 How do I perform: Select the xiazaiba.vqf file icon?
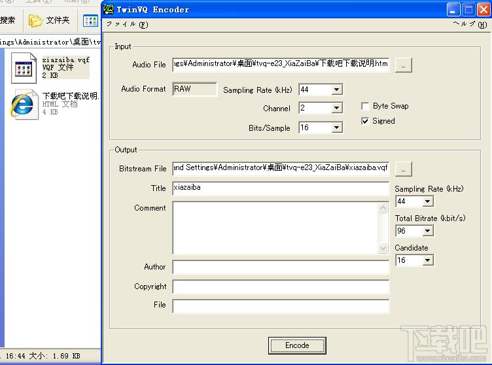[24, 68]
